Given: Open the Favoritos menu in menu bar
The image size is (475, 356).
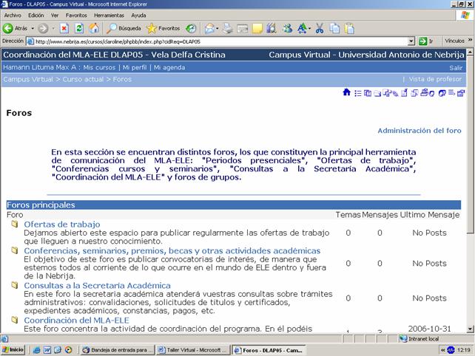Looking at the screenshot, I should pos(76,15).
